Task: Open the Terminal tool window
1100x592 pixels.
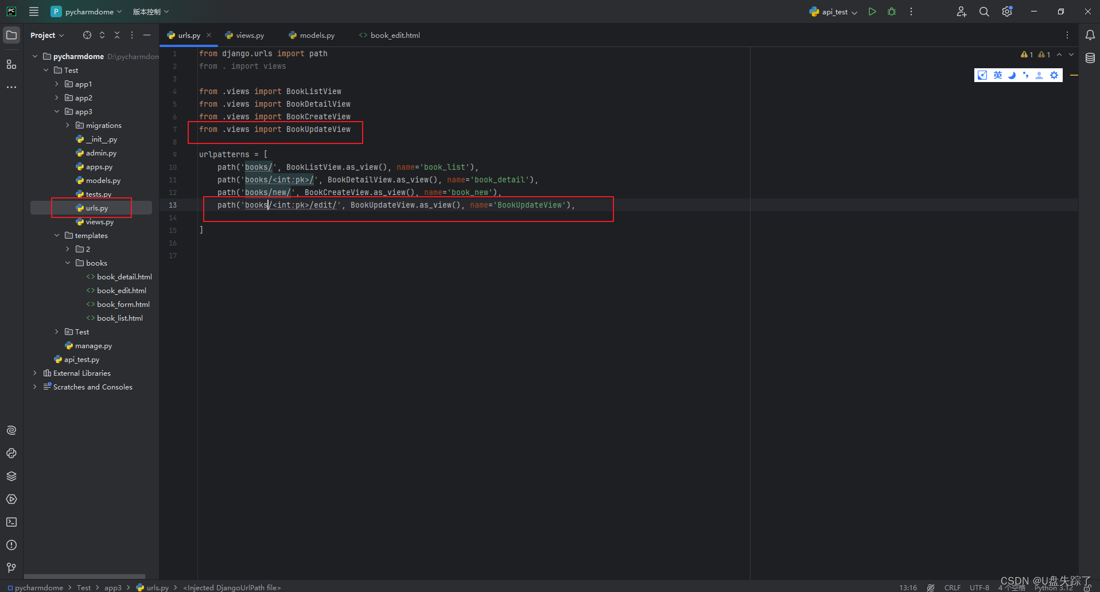Action: click(11, 522)
